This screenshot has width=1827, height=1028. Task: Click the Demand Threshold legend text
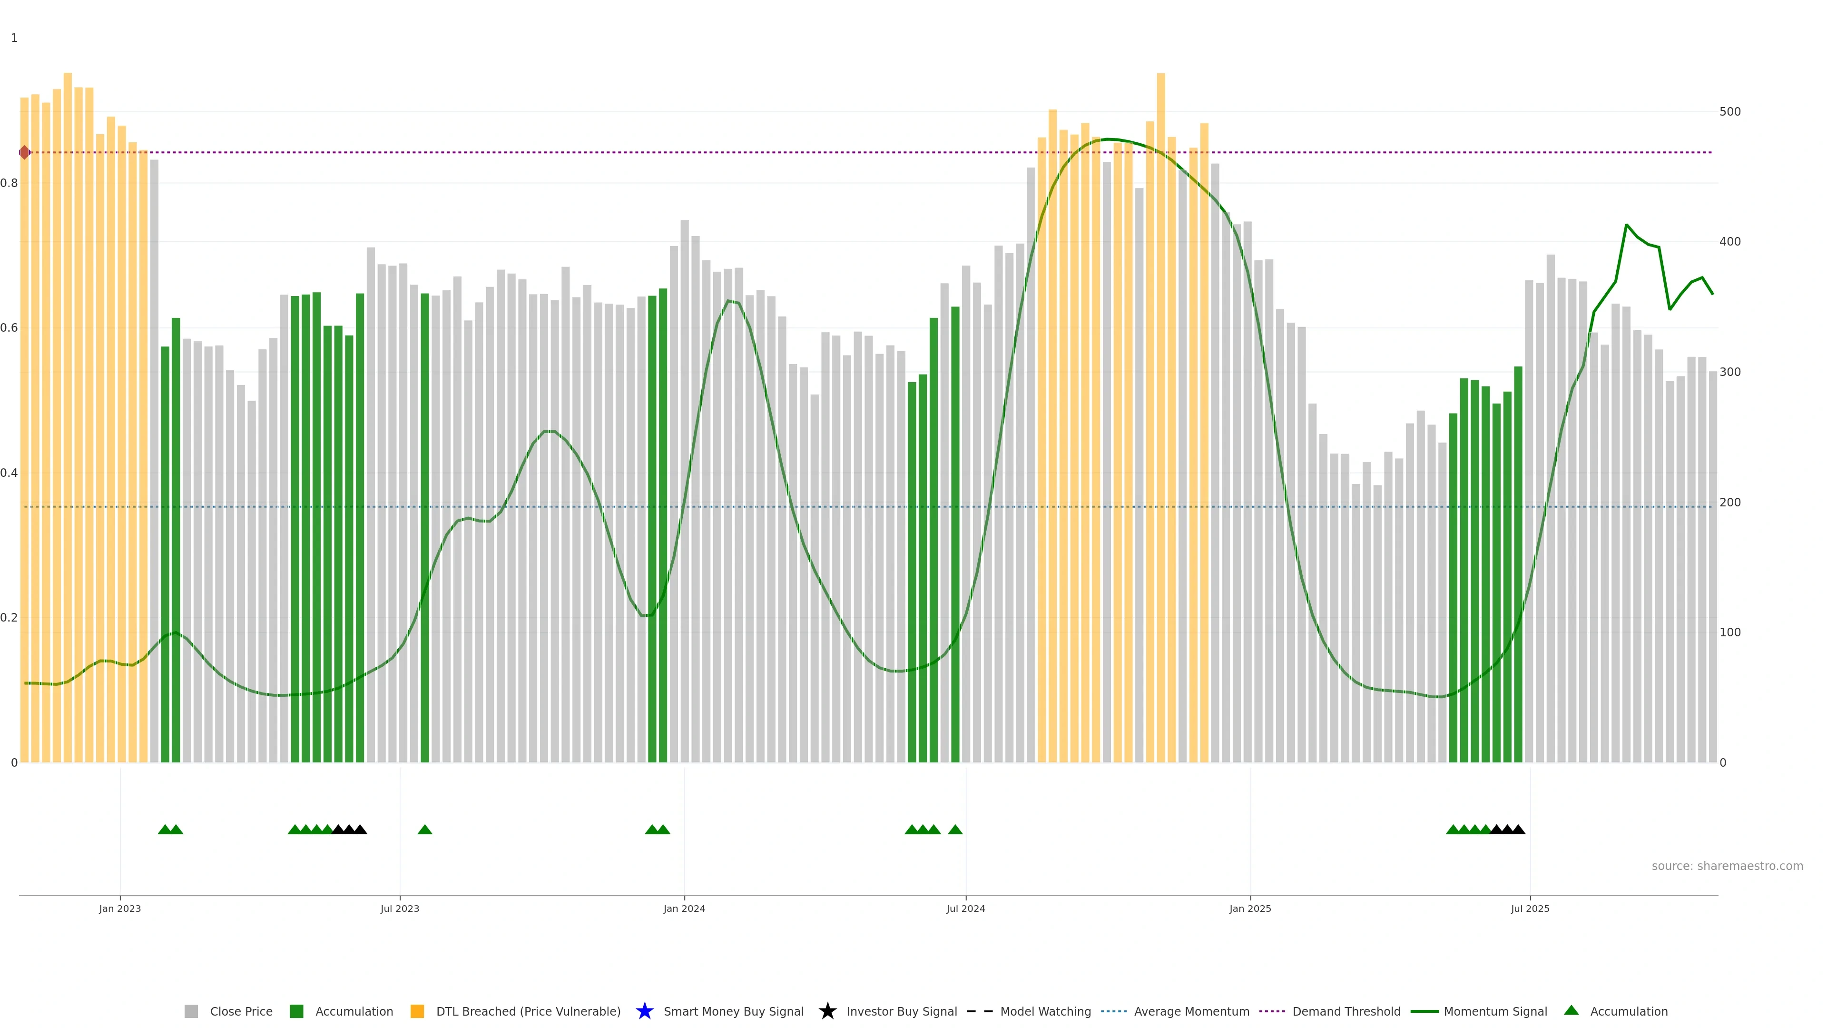[x=1346, y=1012]
